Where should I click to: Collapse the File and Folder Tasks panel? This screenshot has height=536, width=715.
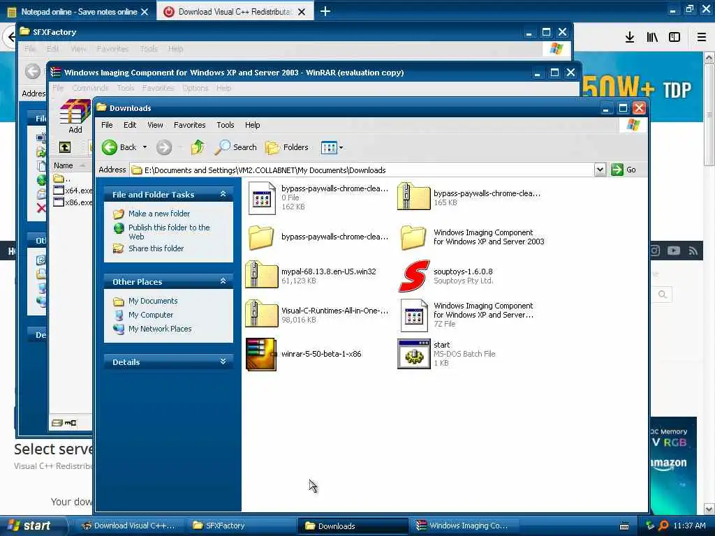(223, 194)
